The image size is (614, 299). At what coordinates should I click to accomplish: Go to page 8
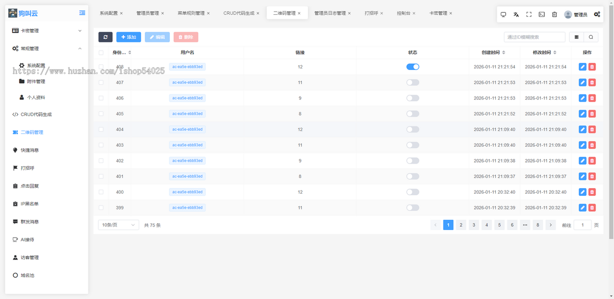pos(538,225)
